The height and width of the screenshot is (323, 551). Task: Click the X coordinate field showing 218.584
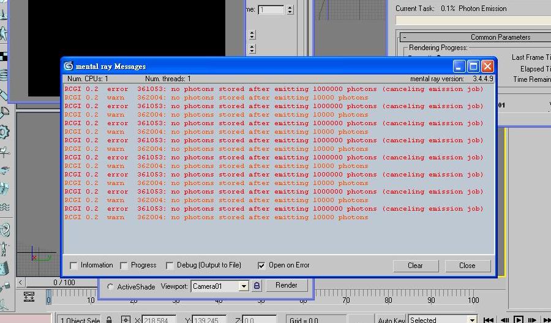click(159, 320)
